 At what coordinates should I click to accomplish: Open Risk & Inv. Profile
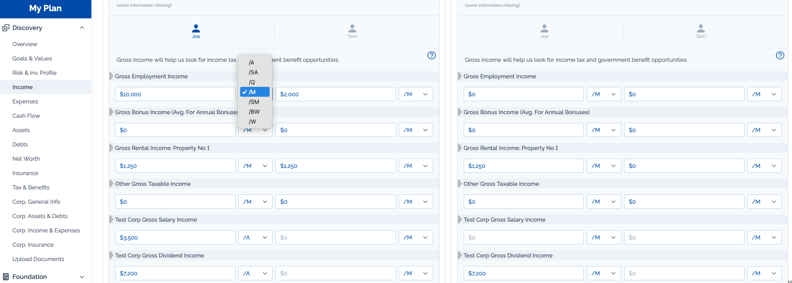coord(34,73)
